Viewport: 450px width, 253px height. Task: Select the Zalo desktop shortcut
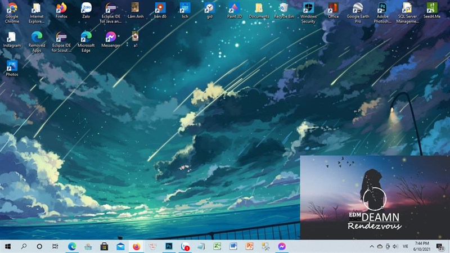(x=86, y=11)
